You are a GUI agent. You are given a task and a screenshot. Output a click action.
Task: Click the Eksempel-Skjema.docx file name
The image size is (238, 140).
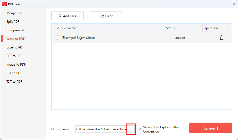(x=78, y=38)
